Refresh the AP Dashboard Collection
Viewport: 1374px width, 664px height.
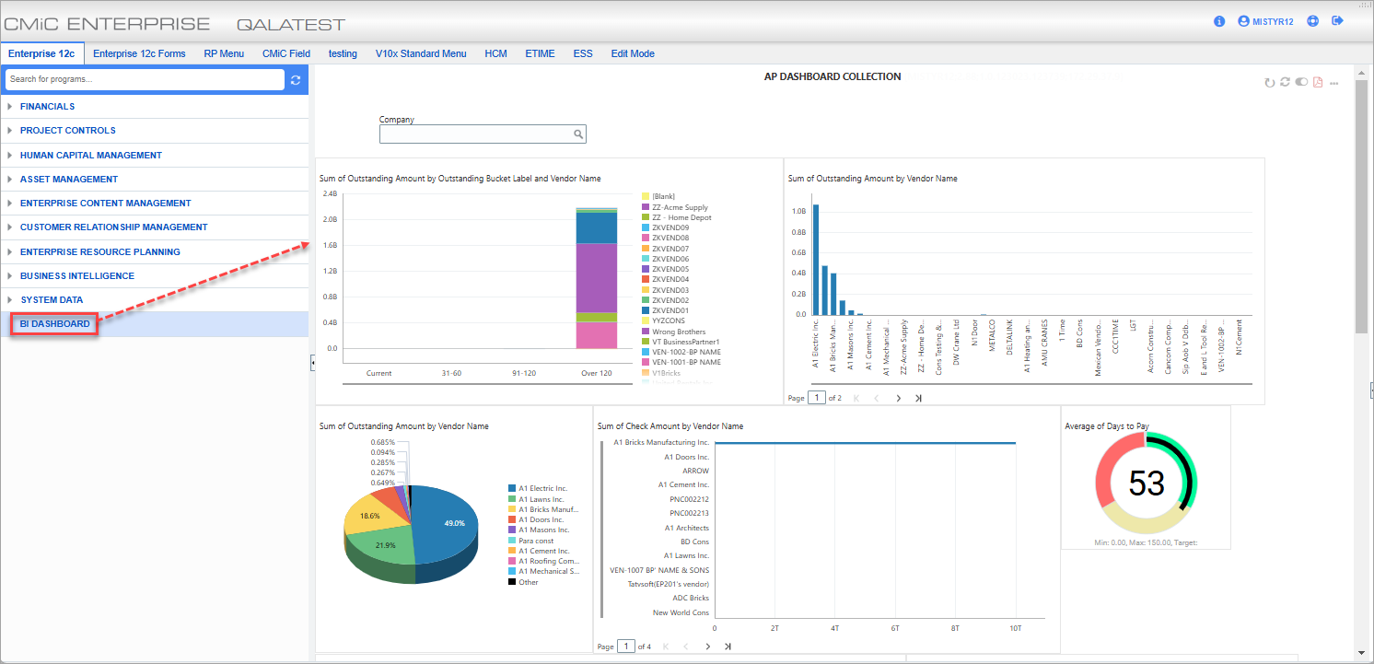(x=1285, y=82)
